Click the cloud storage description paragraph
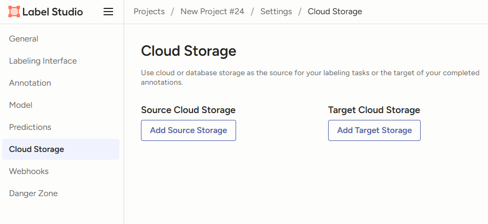The width and height of the screenshot is (488, 224). tap(310, 77)
